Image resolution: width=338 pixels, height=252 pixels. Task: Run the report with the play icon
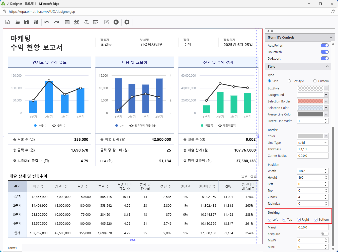116,22
